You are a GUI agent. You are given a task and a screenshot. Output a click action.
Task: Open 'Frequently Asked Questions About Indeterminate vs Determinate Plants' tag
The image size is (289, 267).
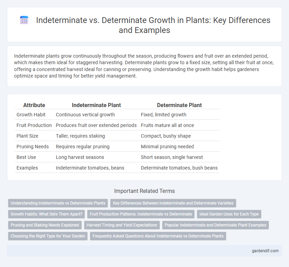click(158, 236)
